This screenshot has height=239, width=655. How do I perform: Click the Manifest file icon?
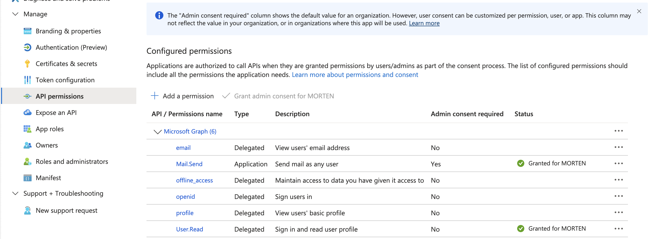(27, 178)
